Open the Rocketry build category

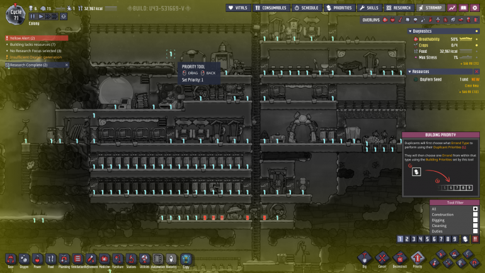pyautogui.click(x=171, y=259)
